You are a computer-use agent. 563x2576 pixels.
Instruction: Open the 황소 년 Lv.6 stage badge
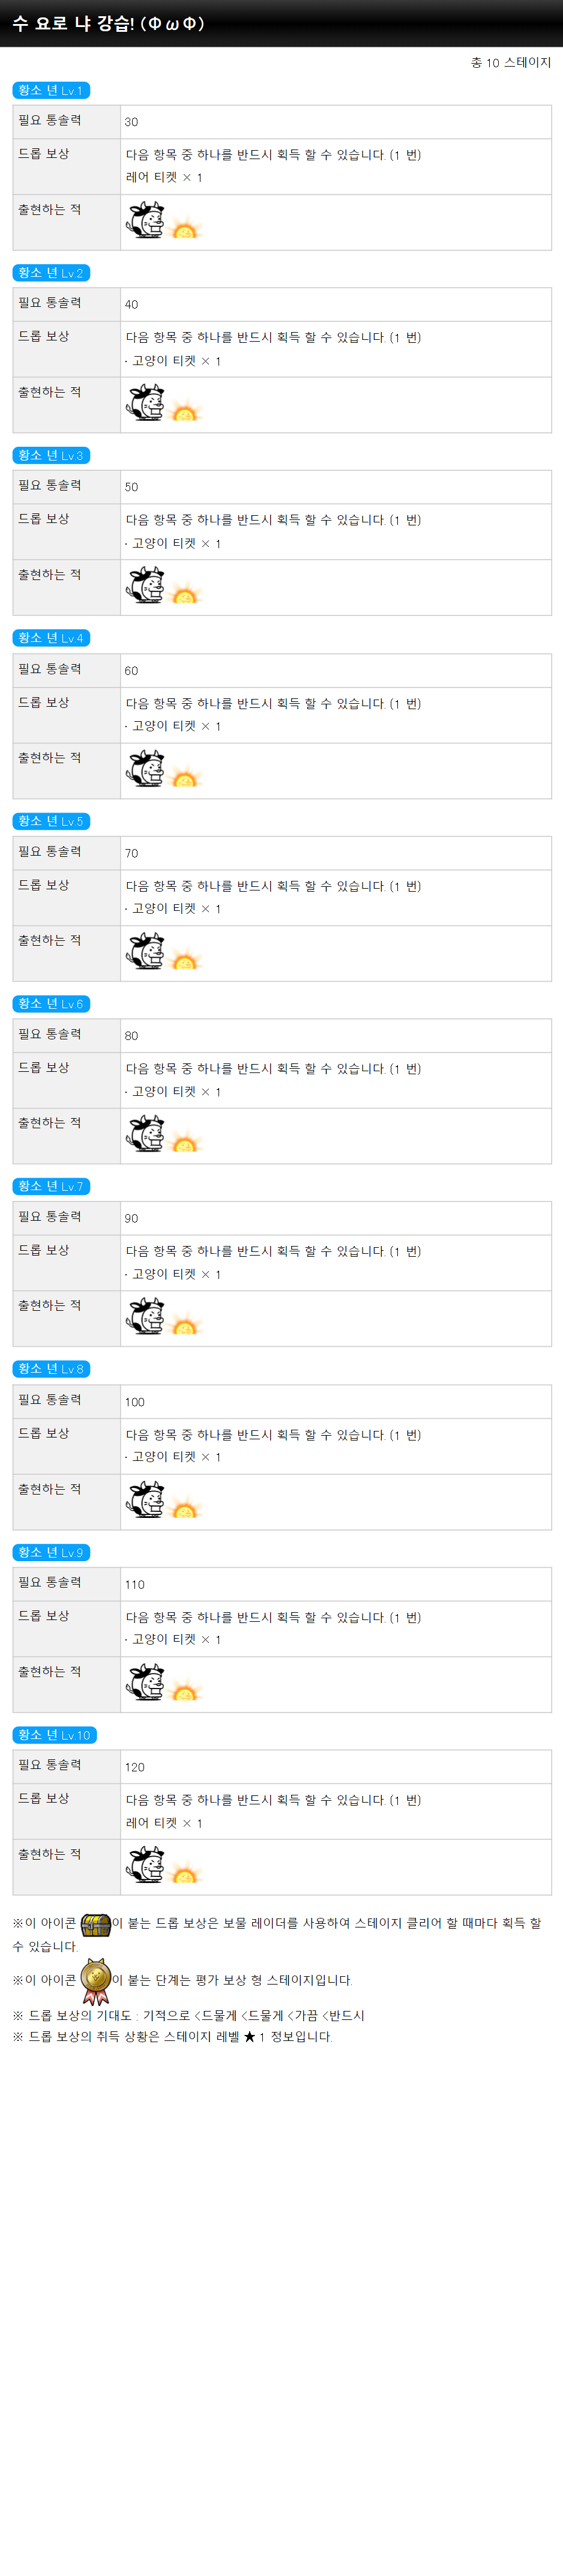coord(52,1003)
